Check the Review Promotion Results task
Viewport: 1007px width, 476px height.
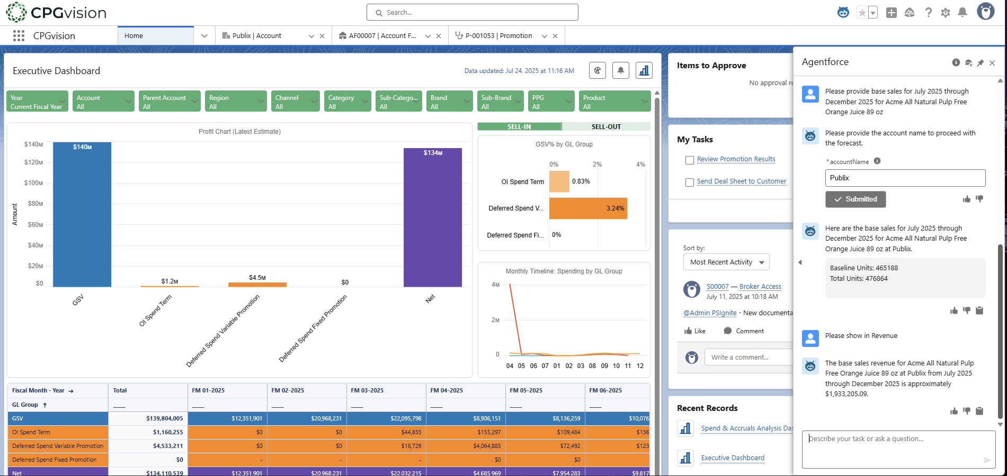pos(690,160)
